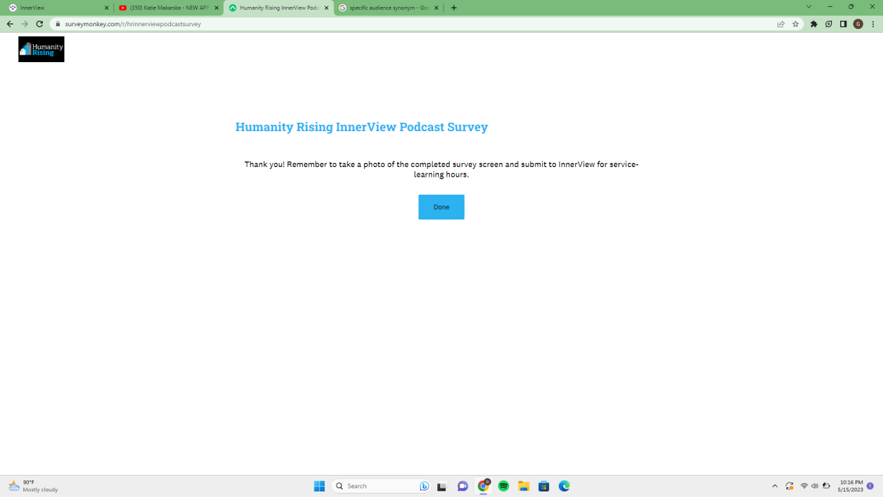This screenshot has height=497, width=883.
Task: Click the battery status tray icon
Action: tap(826, 486)
